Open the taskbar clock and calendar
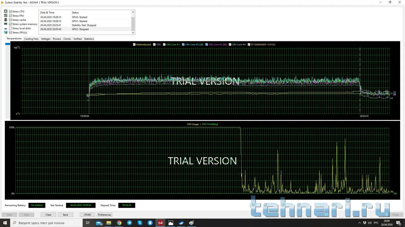405x227 pixels. tap(387, 223)
